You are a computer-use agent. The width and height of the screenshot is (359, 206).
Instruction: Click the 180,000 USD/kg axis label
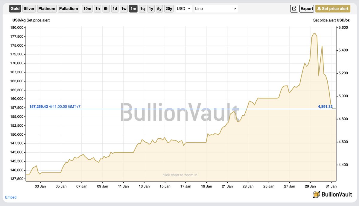pyautogui.click(x=17, y=28)
